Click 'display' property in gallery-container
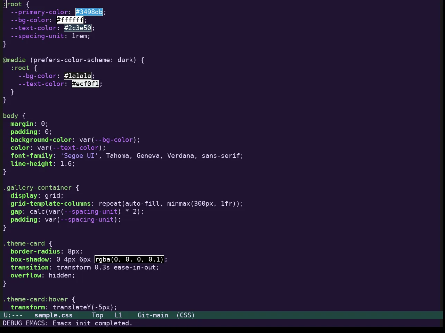Screen dimensions: 445x333 point(24,196)
